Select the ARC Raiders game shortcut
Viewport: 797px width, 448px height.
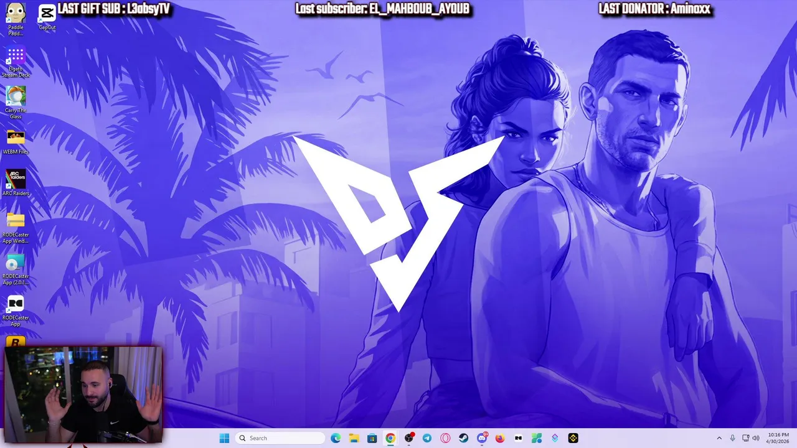click(16, 183)
